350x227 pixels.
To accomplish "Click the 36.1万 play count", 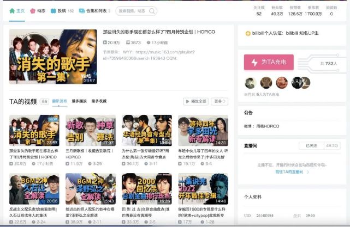I will pyautogui.click(x=133, y=163).
